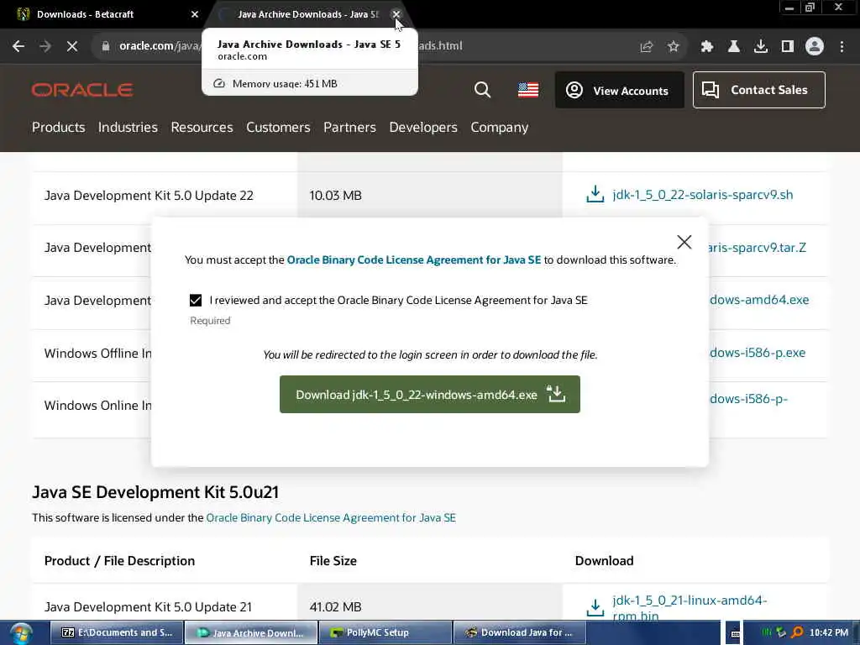Open the browser downloads tray icon

coord(761,46)
